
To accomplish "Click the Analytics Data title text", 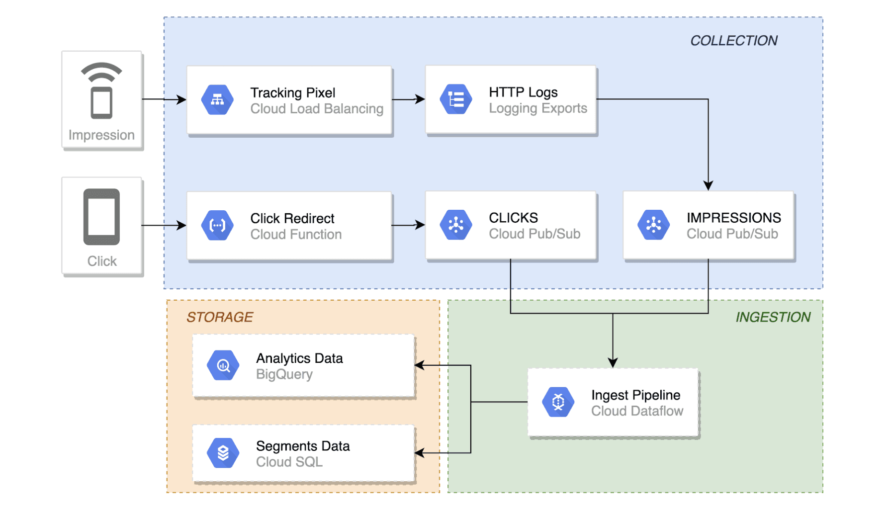I will coord(299,358).
